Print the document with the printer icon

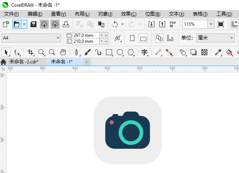click(66, 24)
